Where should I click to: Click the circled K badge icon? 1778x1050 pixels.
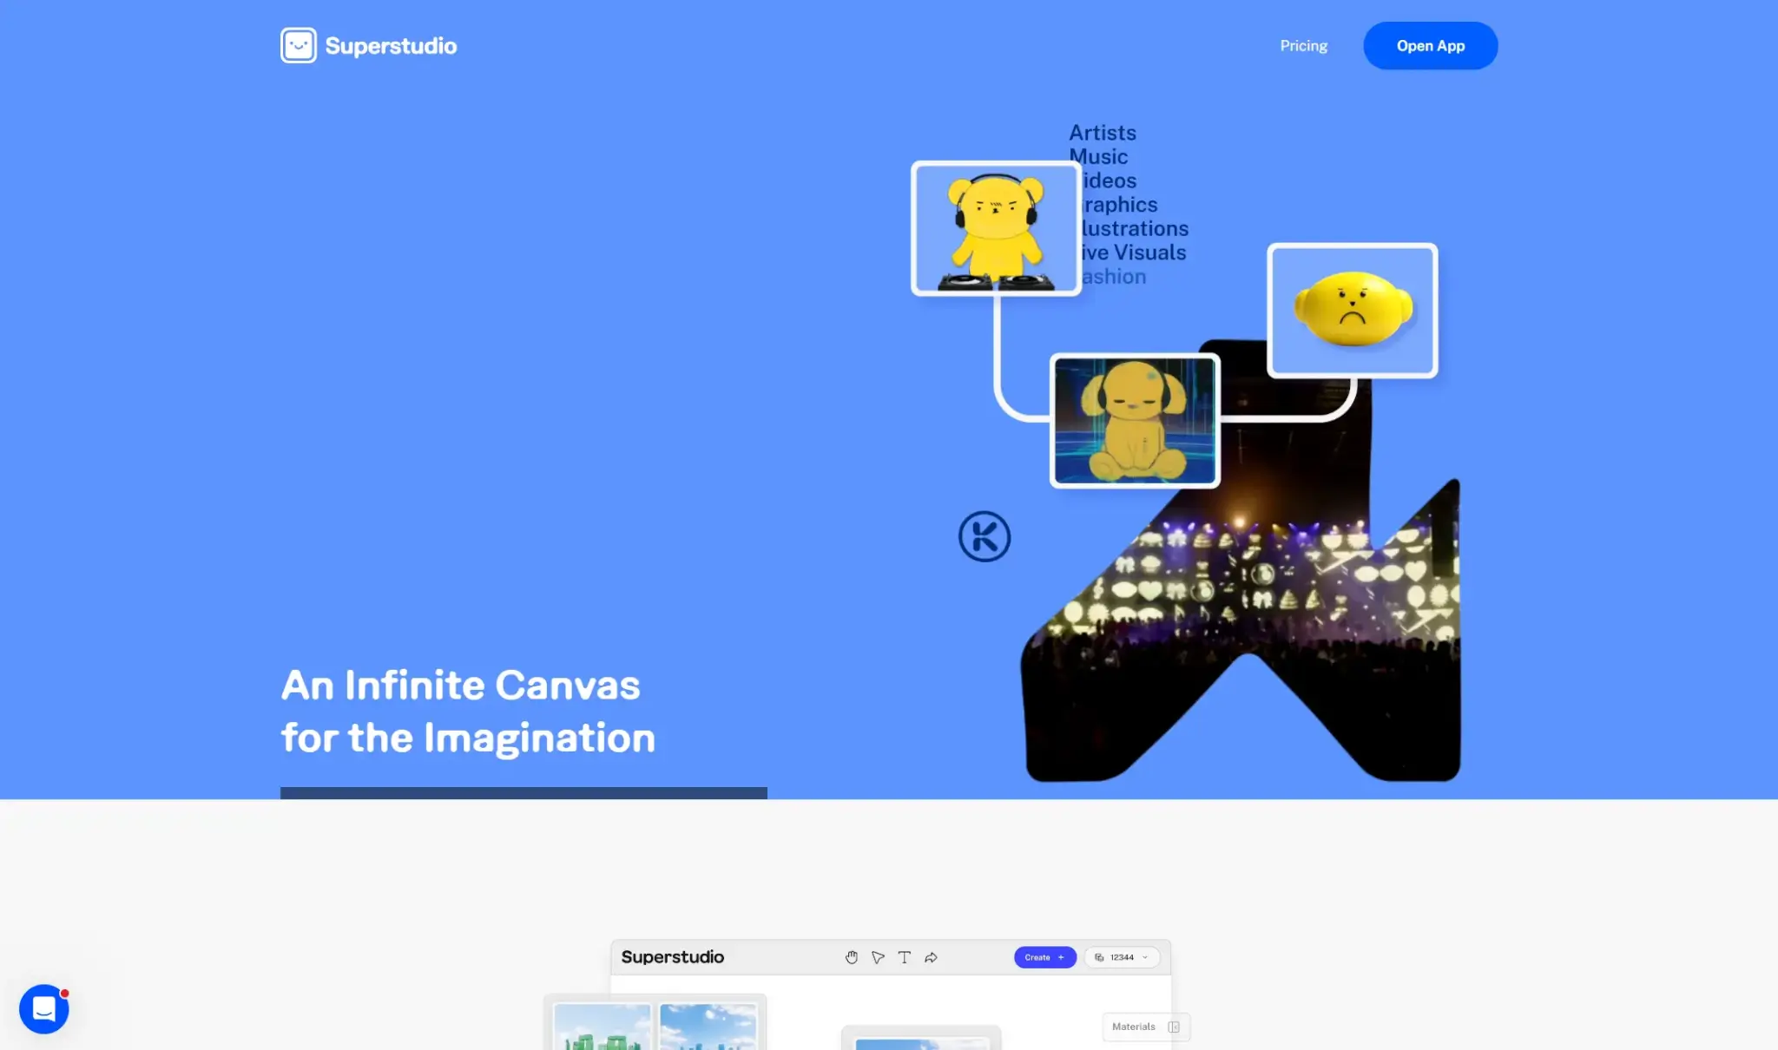pyautogui.click(x=984, y=536)
